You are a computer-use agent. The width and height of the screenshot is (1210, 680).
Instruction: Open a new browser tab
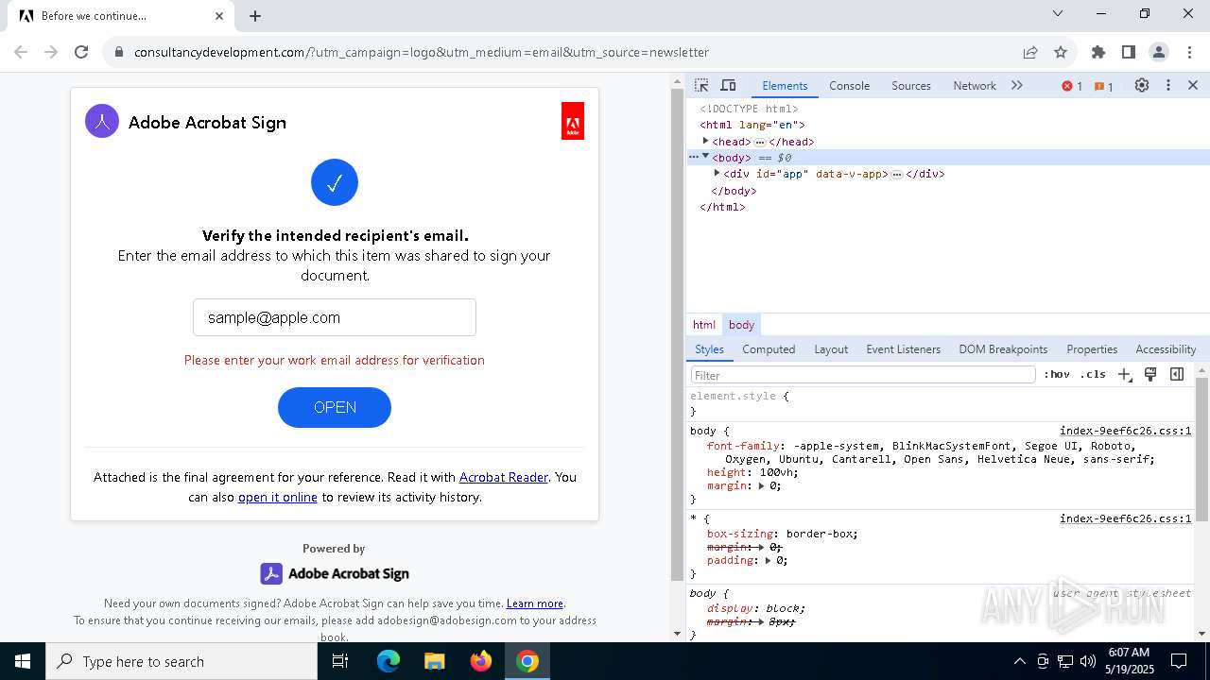(255, 15)
